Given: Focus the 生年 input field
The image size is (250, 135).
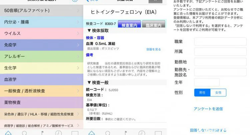Looking at the screenshot, I should (x=207, y=82).
